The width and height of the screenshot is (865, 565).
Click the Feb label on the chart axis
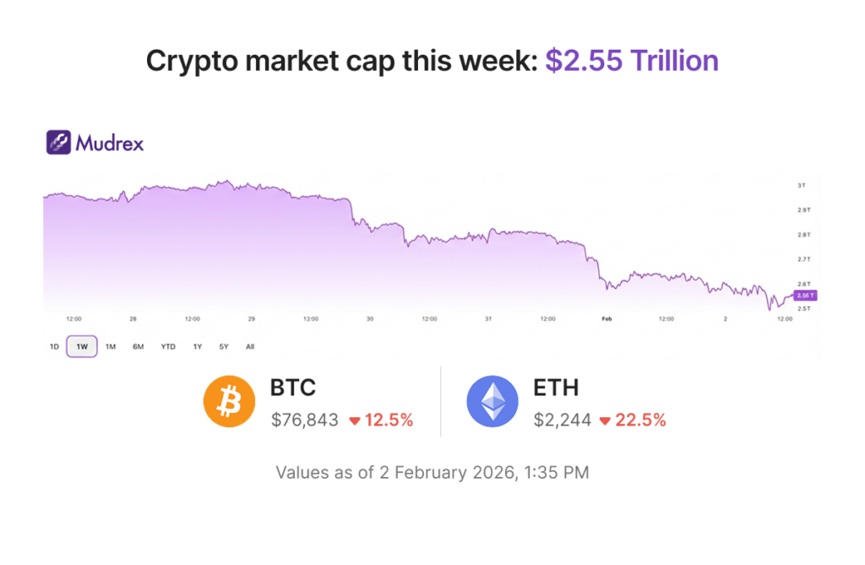[607, 319]
